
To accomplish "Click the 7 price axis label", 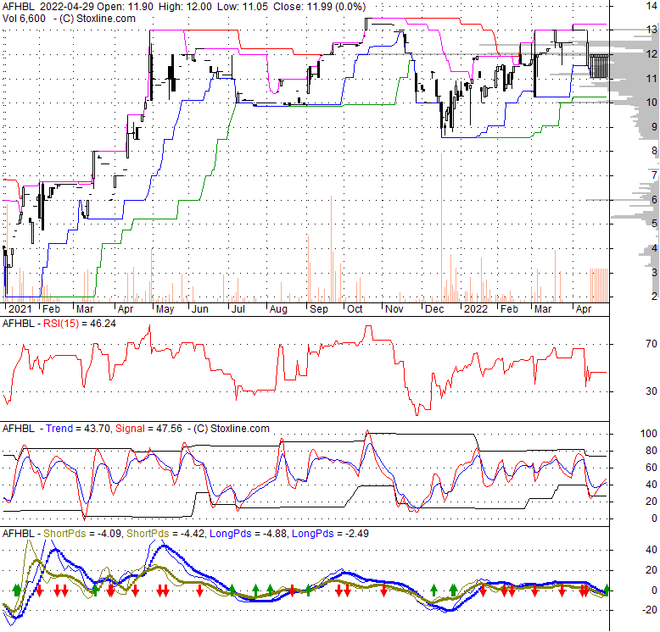I will click(654, 175).
